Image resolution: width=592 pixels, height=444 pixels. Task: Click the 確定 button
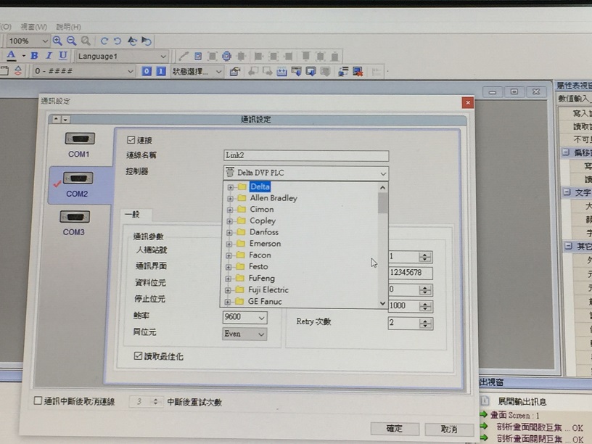pyautogui.click(x=395, y=429)
